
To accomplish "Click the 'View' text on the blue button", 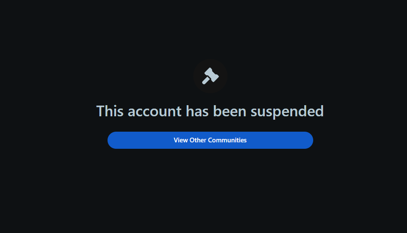I will coord(181,140).
